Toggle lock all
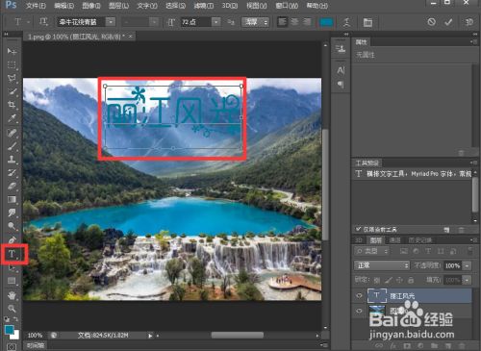The image size is (481, 351). (411, 280)
